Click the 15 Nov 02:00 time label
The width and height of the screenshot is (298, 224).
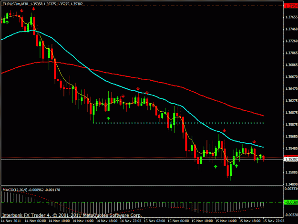(x=154, y=221)
